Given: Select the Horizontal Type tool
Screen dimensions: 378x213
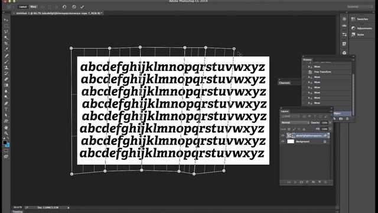Looking at the screenshot, I should (x=6, y=109).
